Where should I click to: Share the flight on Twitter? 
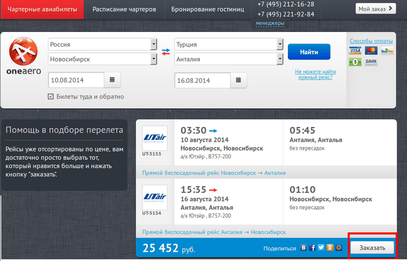click(322, 248)
